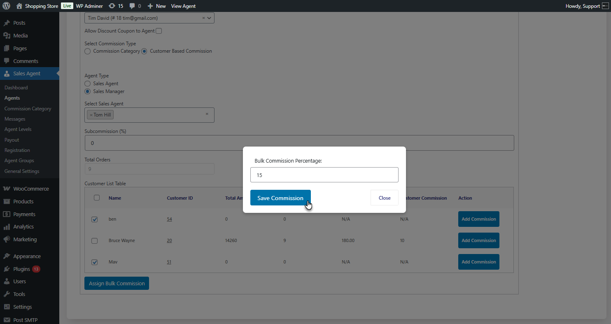The width and height of the screenshot is (611, 324).
Task: Click the Users icon in sidebar
Action: [7, 281]
